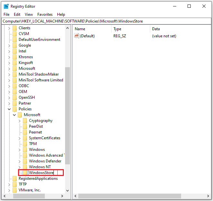Expand the Clients key

(9, 28)
